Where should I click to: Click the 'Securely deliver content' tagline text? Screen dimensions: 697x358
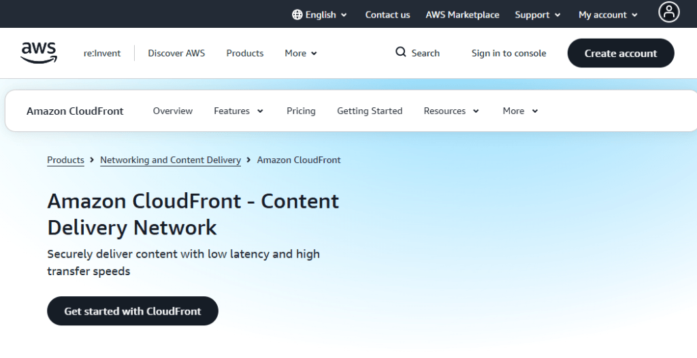tap(183, 263)
